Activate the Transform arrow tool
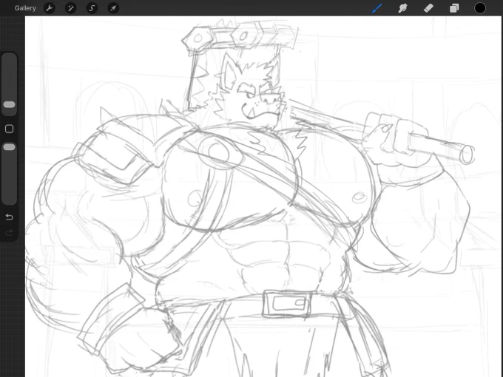The image size is (503, 377). 113,8
